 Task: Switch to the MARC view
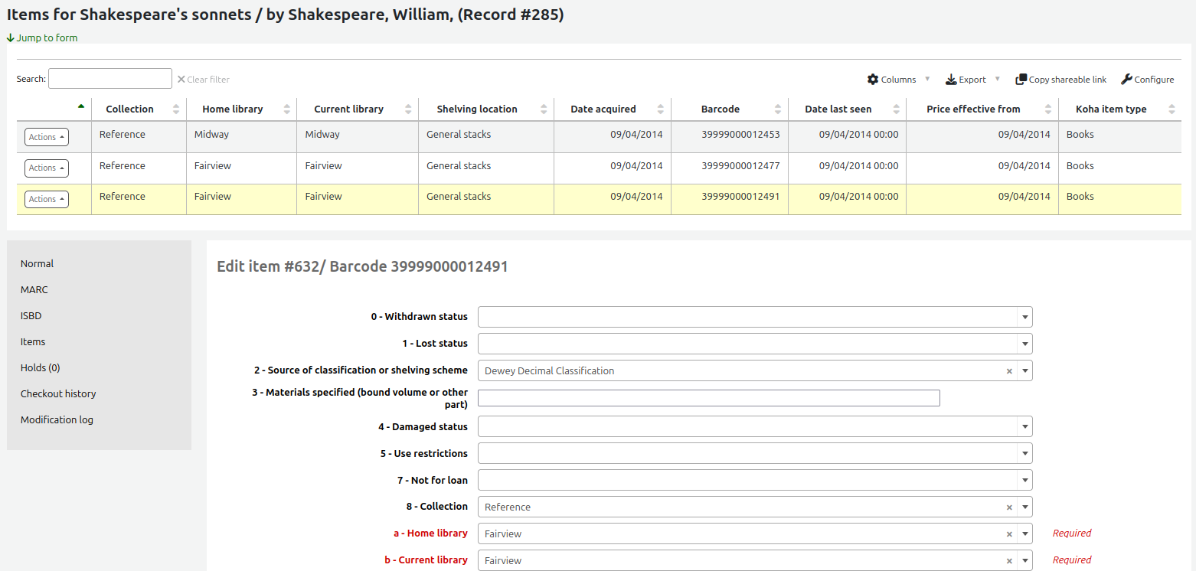point(34,289)
